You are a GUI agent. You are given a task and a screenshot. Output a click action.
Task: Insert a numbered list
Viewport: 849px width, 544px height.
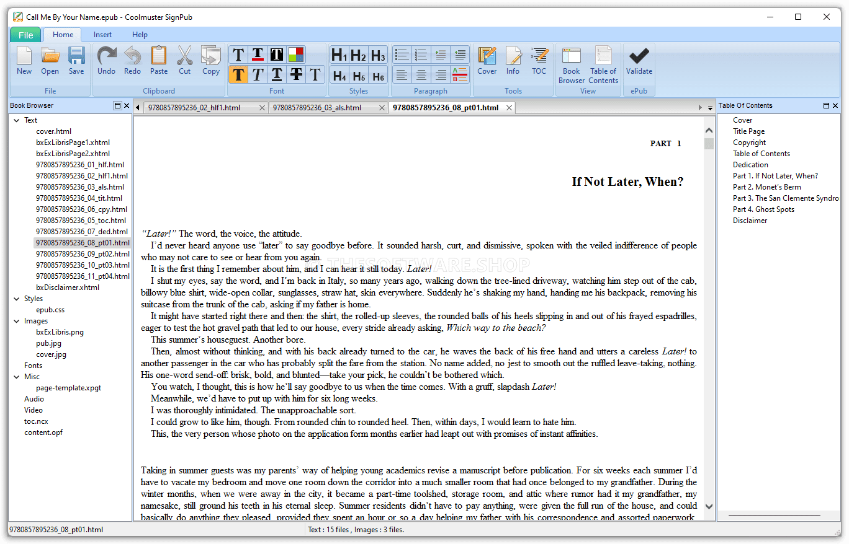pyautogui.click(x=421, y=55)
